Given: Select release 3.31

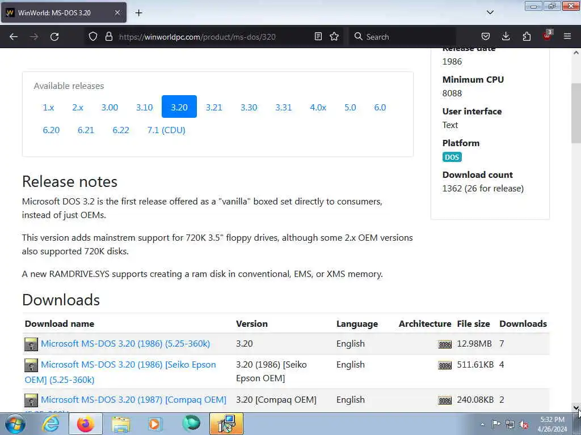Looking at the screenshot, I should 284,107.
